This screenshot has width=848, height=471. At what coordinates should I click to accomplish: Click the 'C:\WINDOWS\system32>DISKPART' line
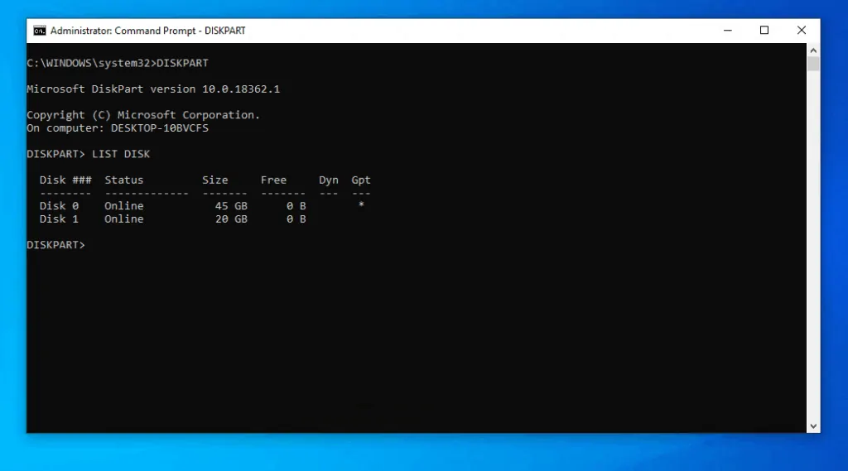click(118, 63)
